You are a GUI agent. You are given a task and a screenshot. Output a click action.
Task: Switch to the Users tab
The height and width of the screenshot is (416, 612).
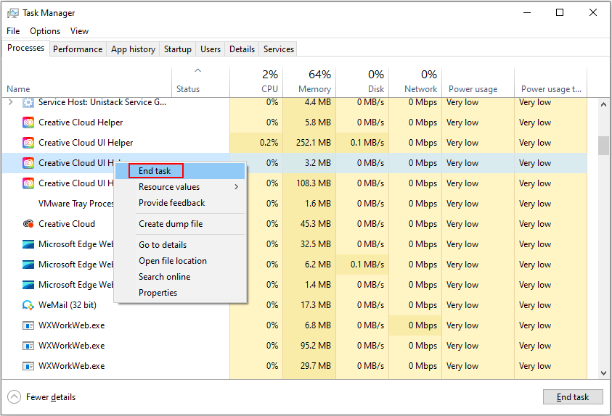211,49
